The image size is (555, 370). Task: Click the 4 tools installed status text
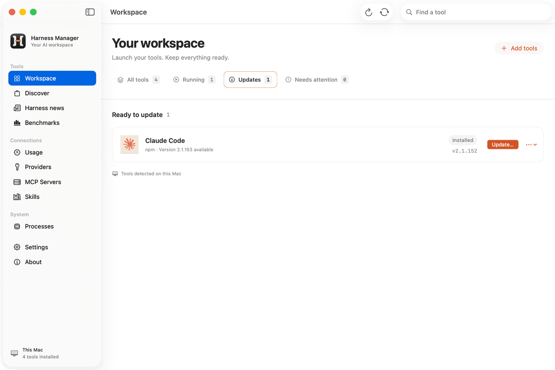[x=41, y=357]
